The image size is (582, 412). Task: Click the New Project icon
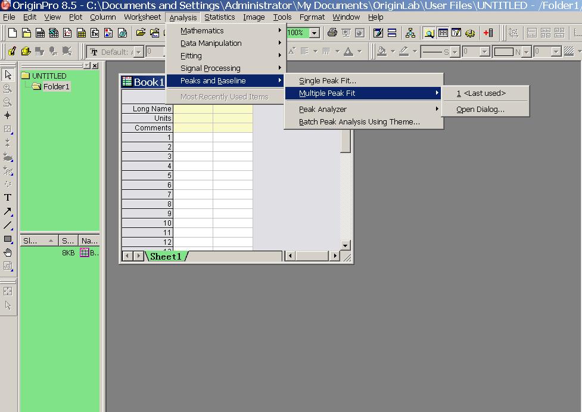13,33
